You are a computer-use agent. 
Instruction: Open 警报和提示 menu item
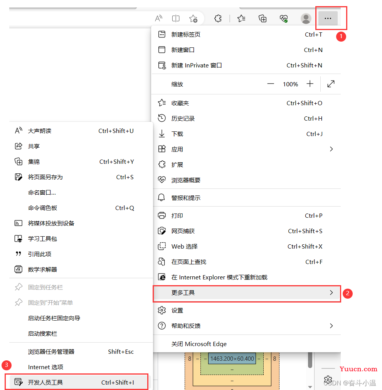tap(246, 198)
